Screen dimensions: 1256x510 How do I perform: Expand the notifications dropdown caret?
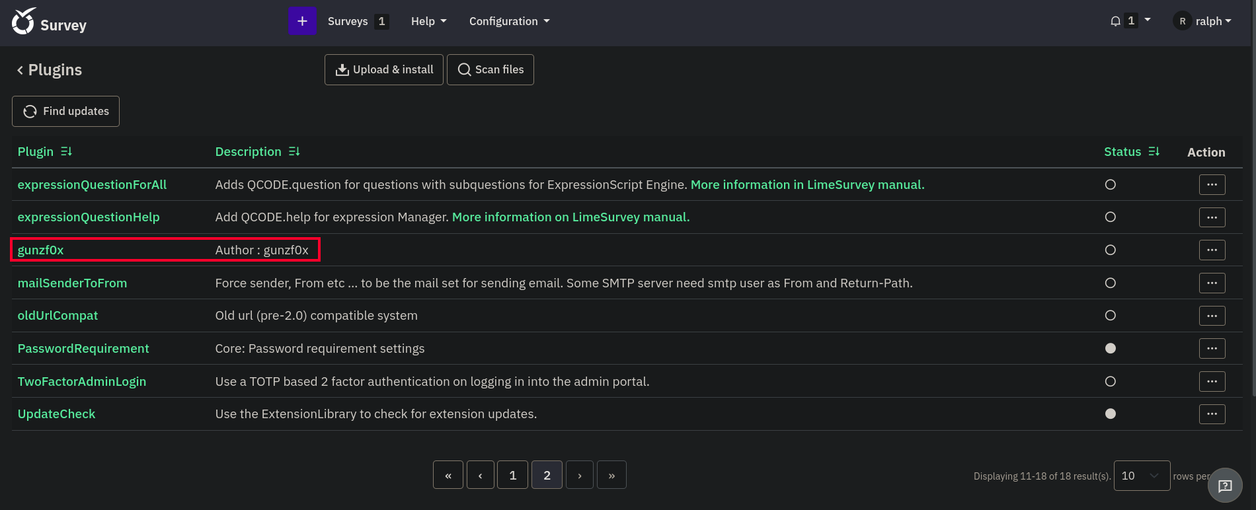click(x=1148, y=20)
